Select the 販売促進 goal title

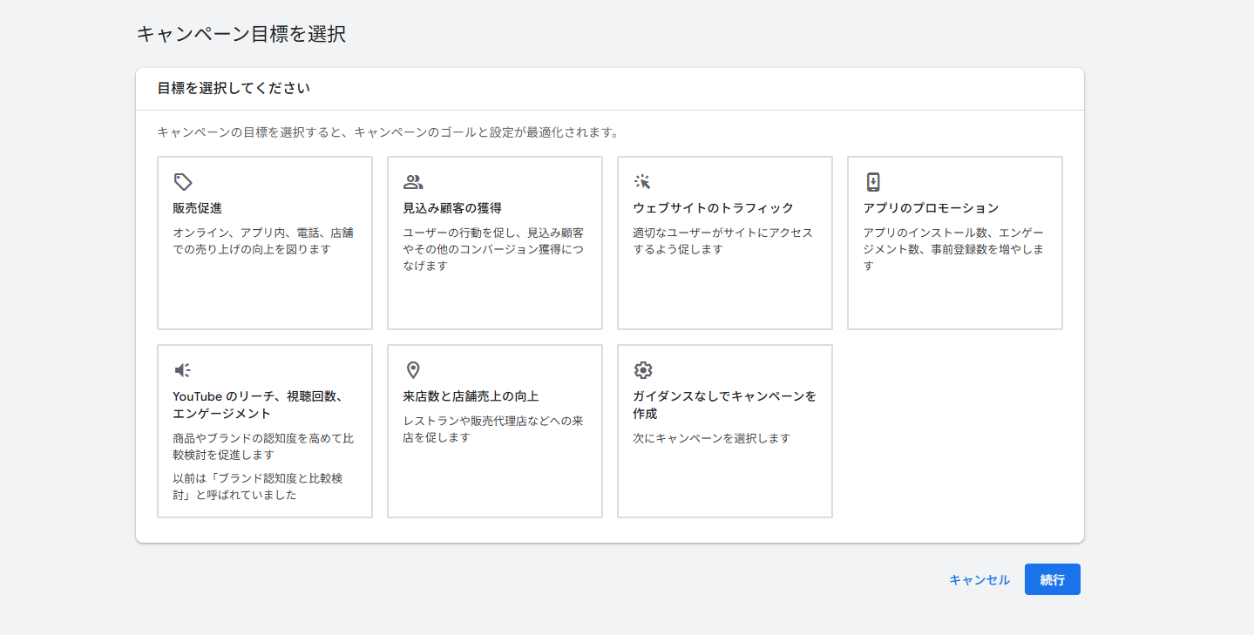pos(198,208)
